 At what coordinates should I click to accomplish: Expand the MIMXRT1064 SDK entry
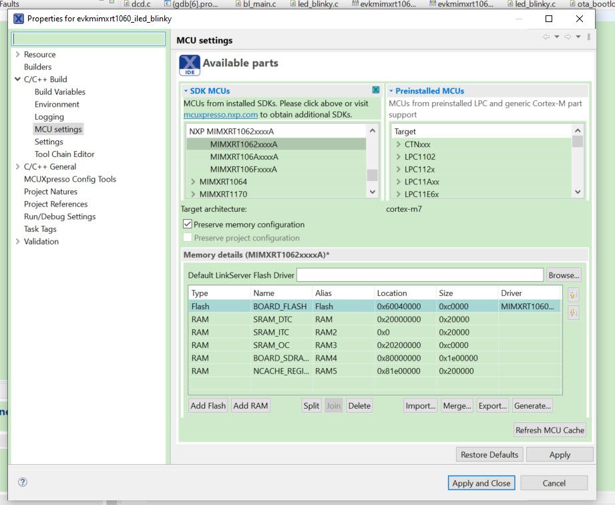193,182
